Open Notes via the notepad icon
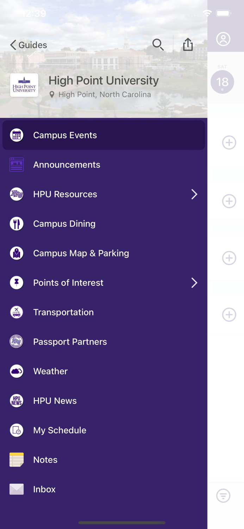This screenshot has height=529, width=244. click(16, 460)
